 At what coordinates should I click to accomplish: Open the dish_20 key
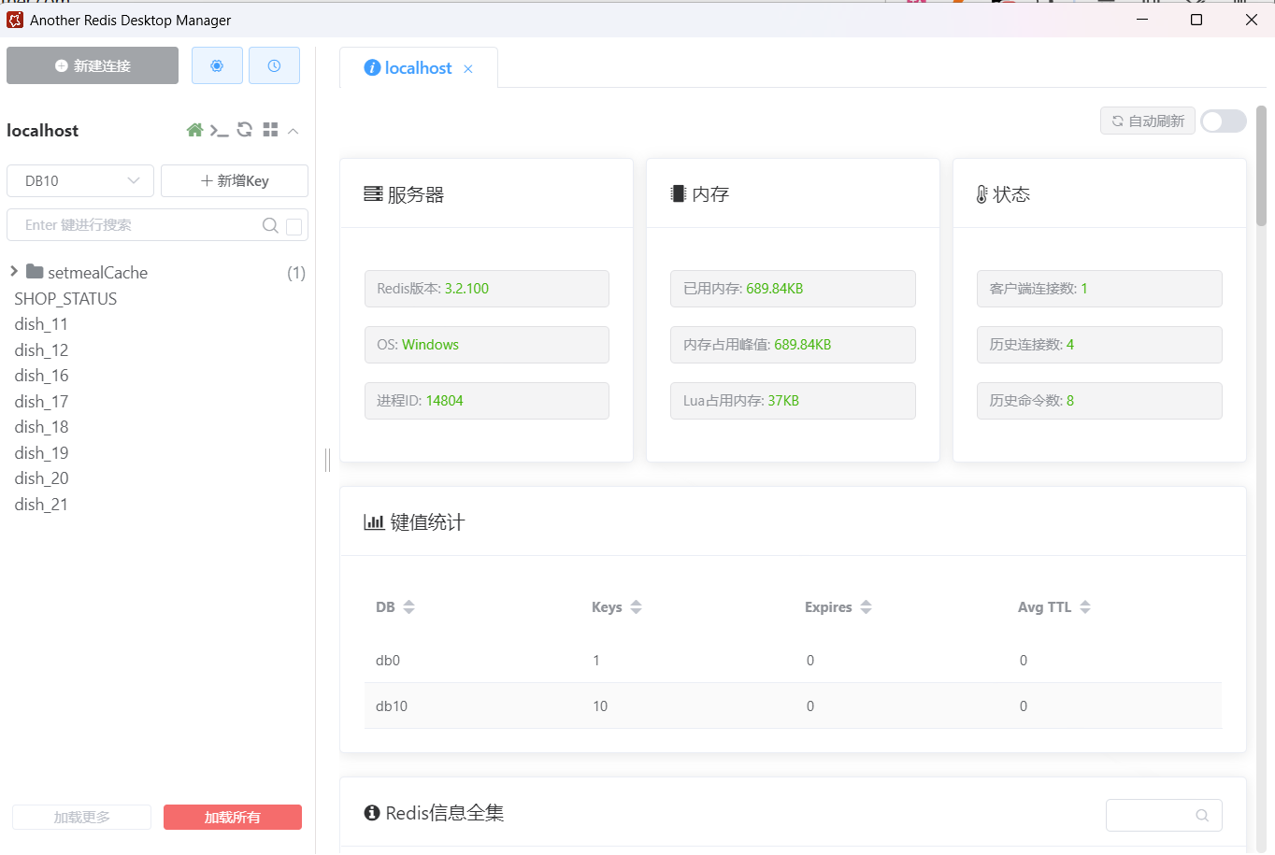tap(41, 478)
